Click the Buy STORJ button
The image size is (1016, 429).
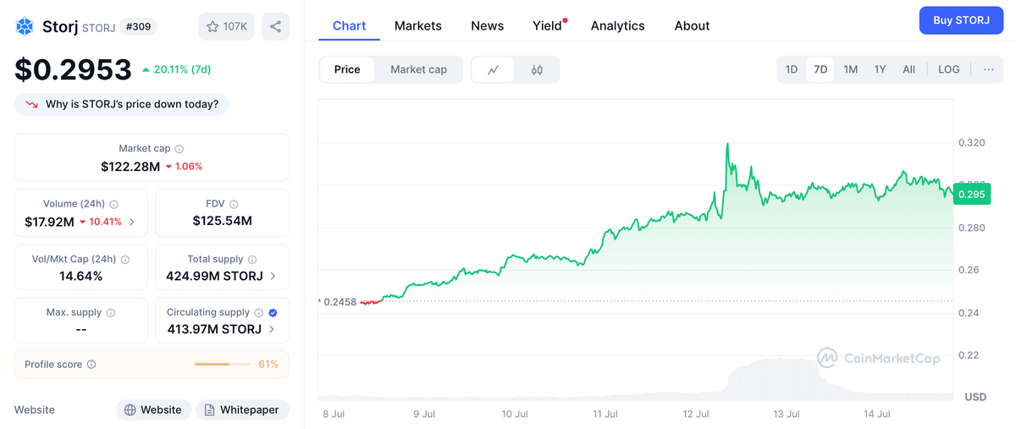[x=961, y=20]
